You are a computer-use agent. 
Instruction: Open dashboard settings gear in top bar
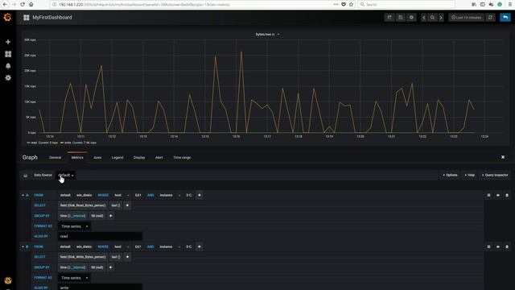411,18
